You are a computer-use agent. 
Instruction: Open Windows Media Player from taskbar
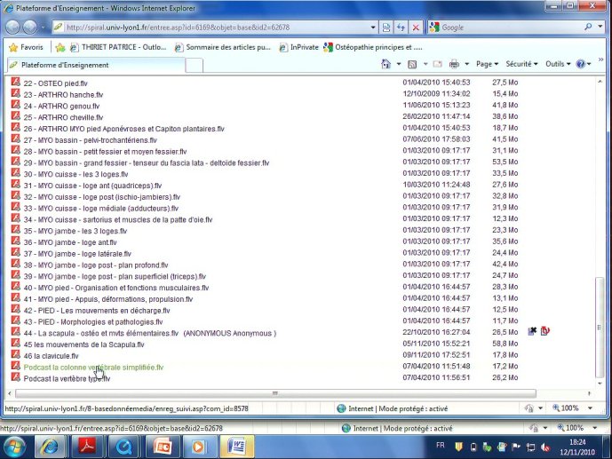198,447
